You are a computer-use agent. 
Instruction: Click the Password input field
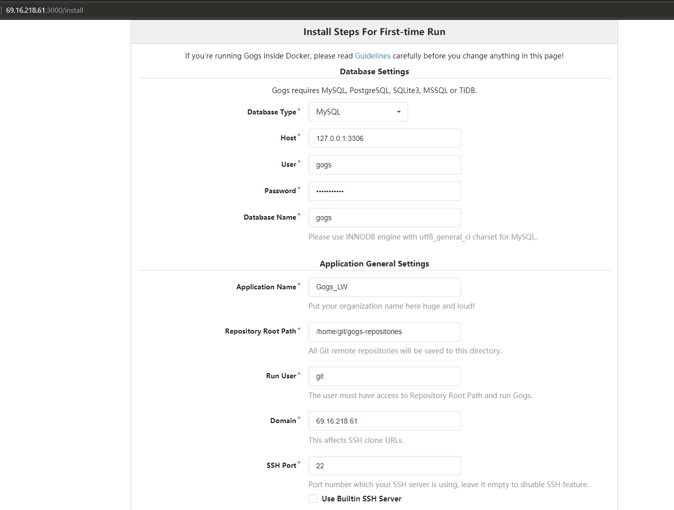coord(384,191)
